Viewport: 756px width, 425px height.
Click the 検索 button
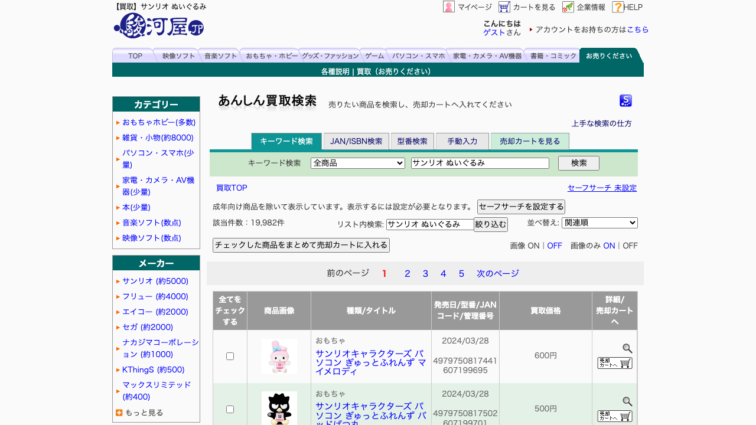click(x=579, y=163)
